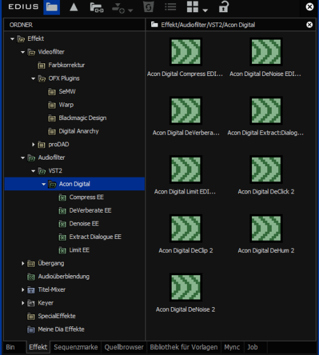Switch to the Bin tab

coord(11,347)
